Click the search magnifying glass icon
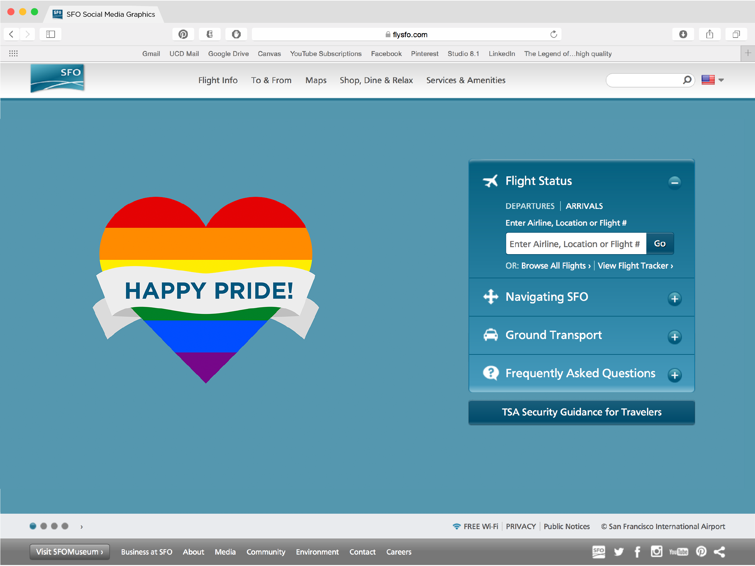This screenshot has height=566, width=755. pos(687,80)
